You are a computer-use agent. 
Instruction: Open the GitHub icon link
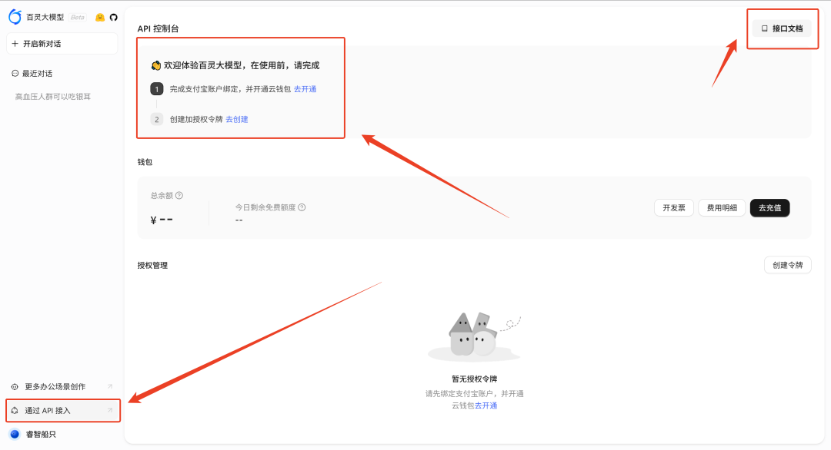(113, 17)
